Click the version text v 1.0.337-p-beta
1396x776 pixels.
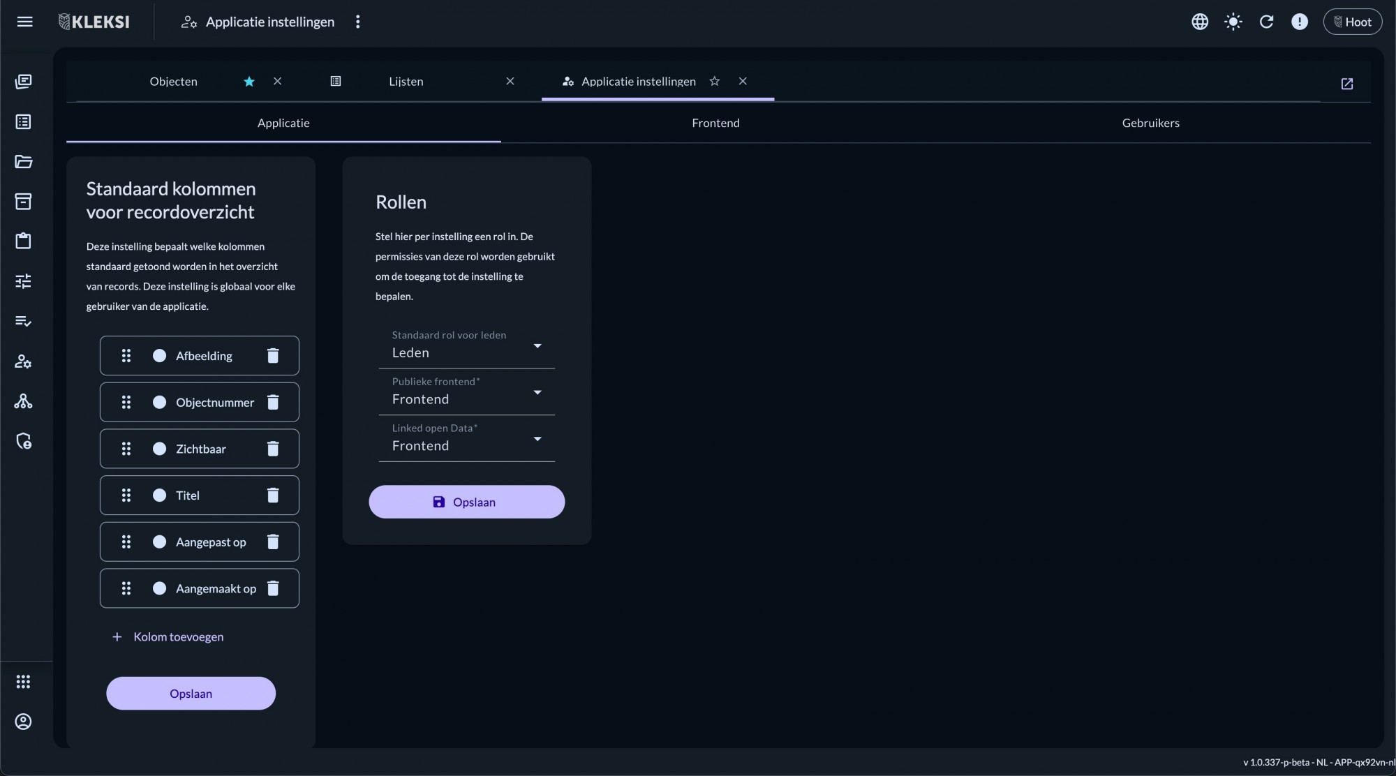pyautogui.click(x=1278, y=762)
